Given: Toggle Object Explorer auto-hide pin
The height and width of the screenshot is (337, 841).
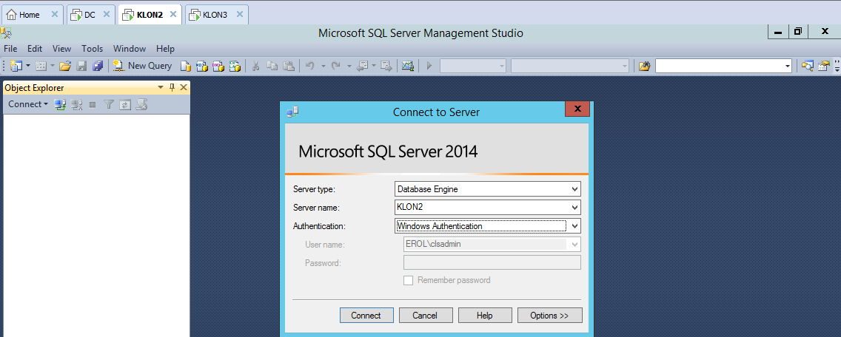Looking at the screenshot, I should [172, 88].
